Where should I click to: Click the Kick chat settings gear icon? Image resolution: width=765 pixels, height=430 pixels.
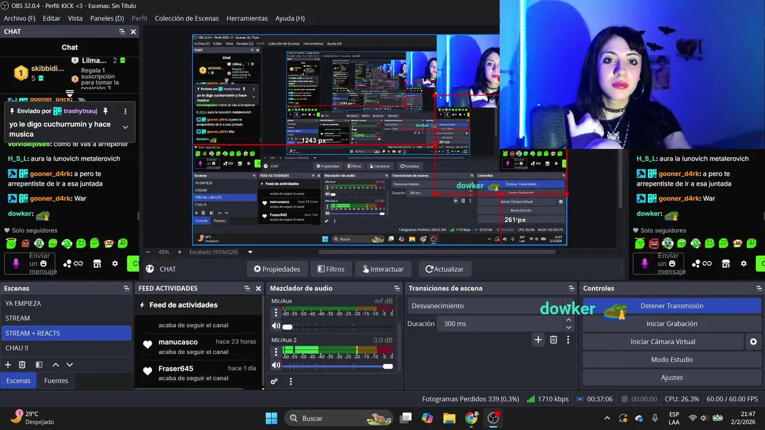pos(115,263)
